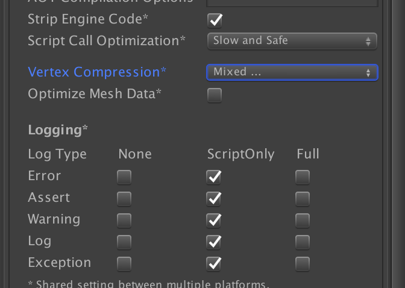Viewport: 405px width, 288px height.
Task: Set Warning logging to Full
Action: tap(303, 221)
